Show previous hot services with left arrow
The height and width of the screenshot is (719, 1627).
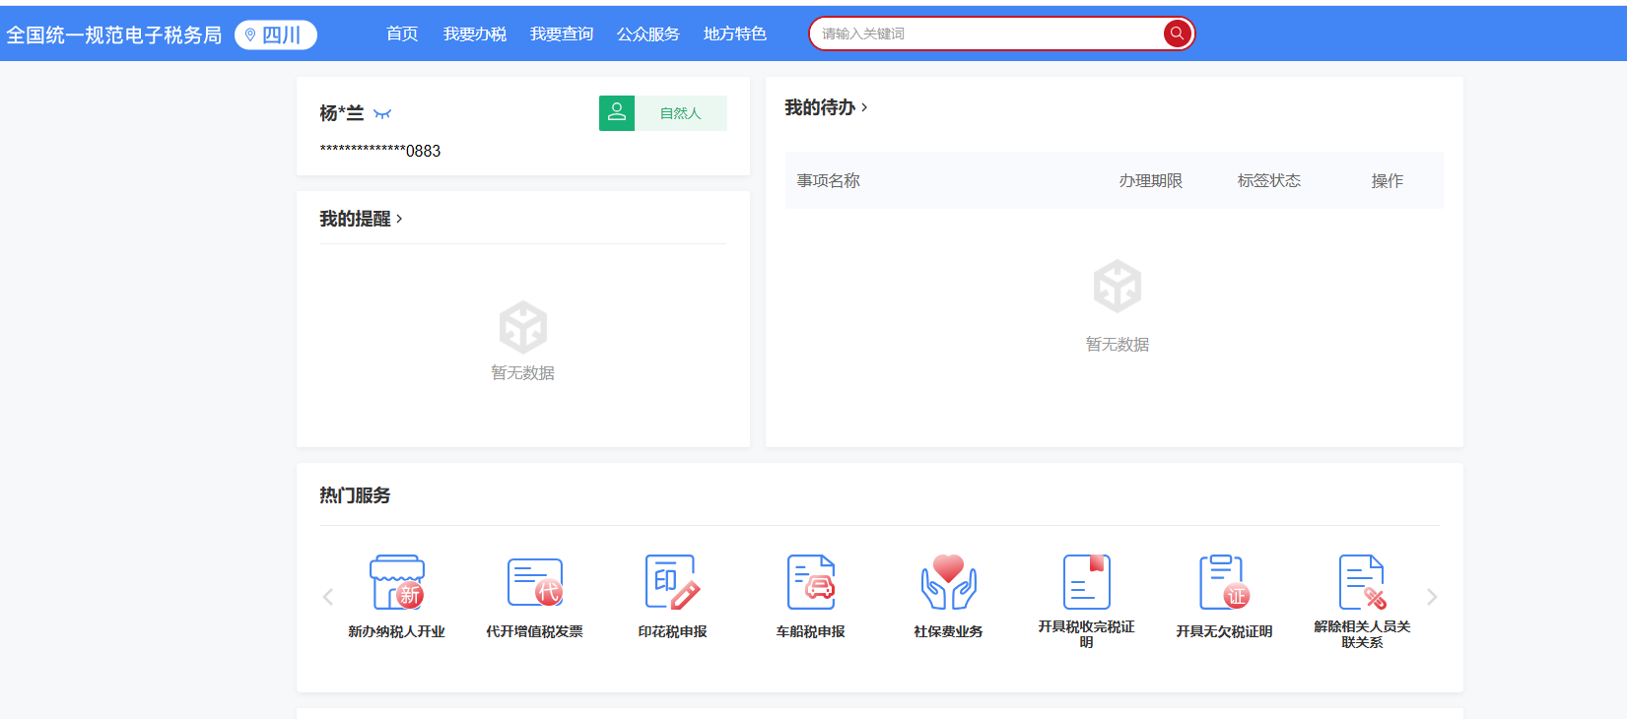pos(328,597)
